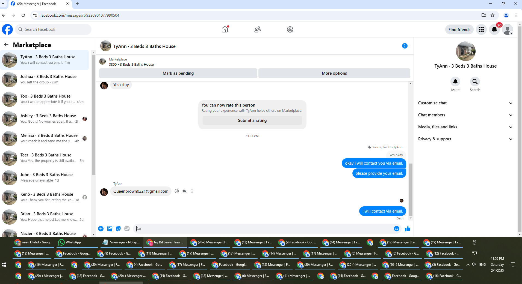This screenshot has height=284, width=522.
Task: Switch to *messages - Notepad taskbar item
Action: [x=121, y=242]
